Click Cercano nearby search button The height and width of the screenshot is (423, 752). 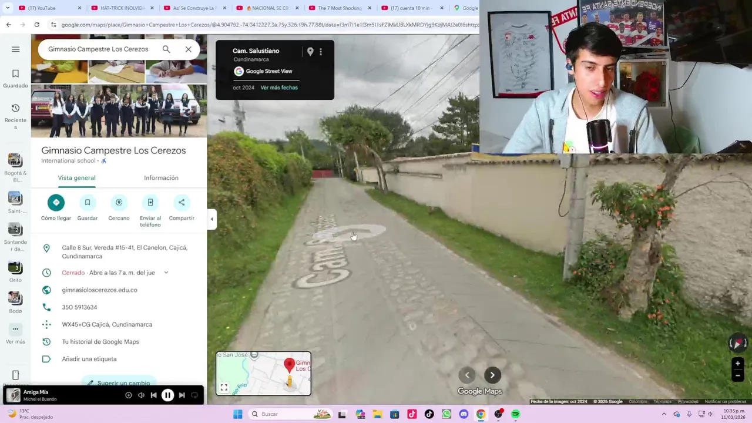pyautogui.click(x=119, y=208)
